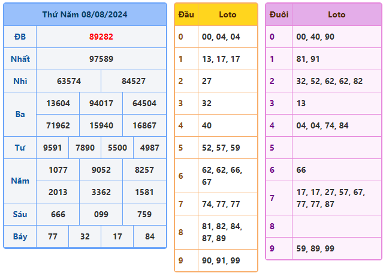
Task: Click the Bảy prize row label
Action: [x=20, y=236]
